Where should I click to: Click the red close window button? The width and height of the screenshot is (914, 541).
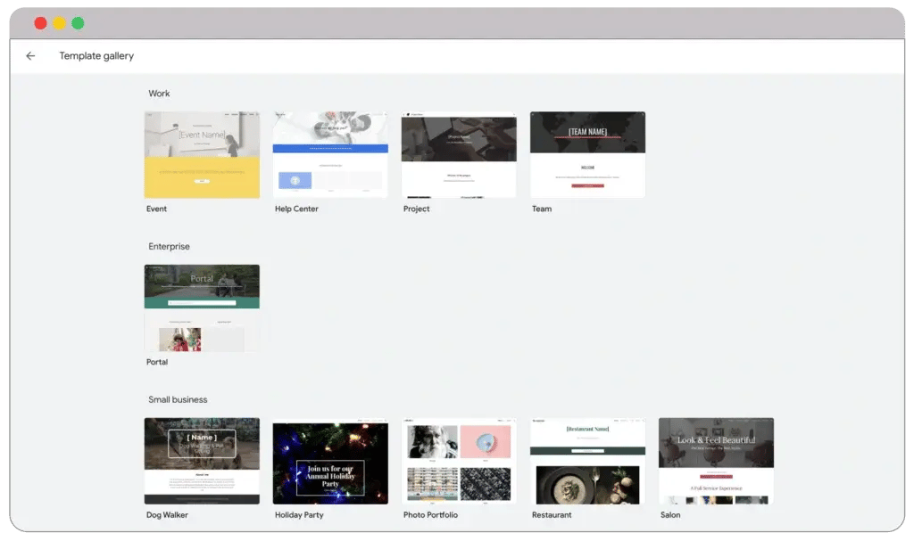[x=40, y=23]
